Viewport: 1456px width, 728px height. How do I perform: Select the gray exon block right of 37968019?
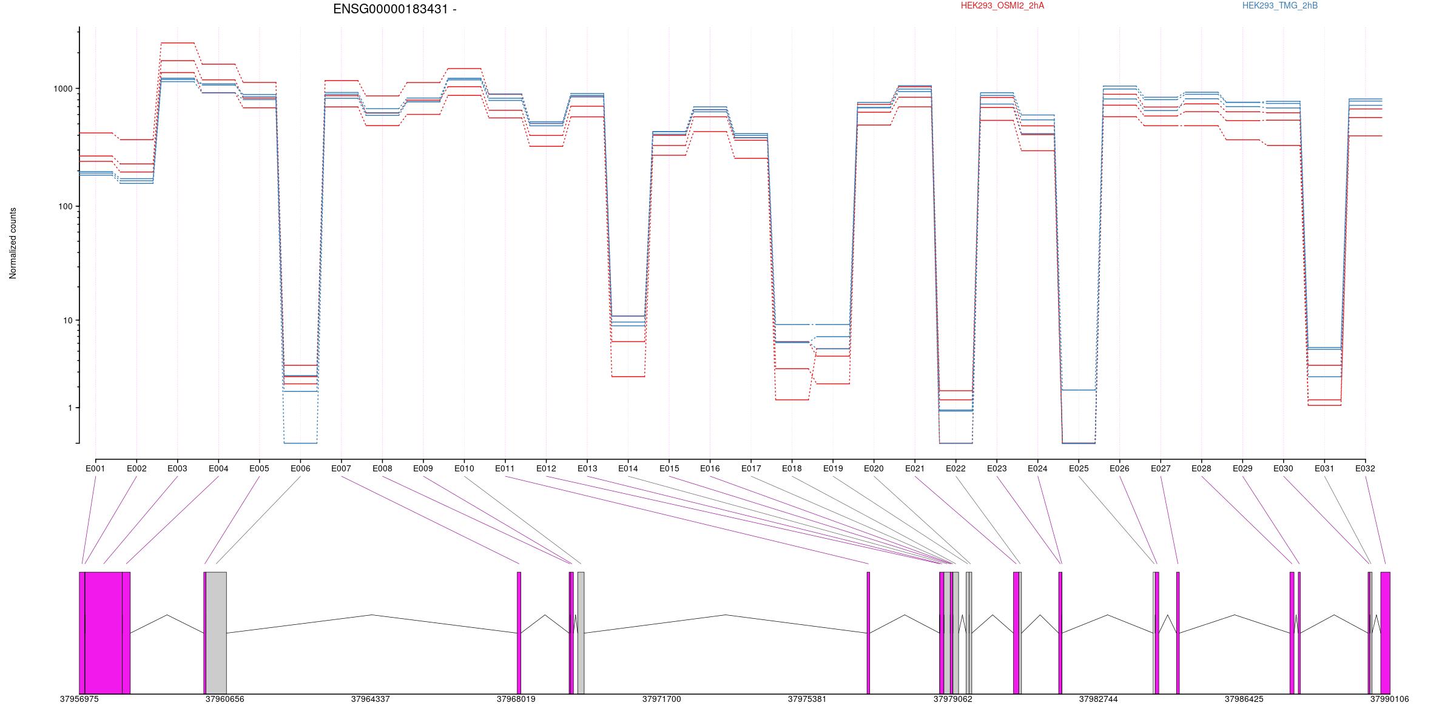581,633
